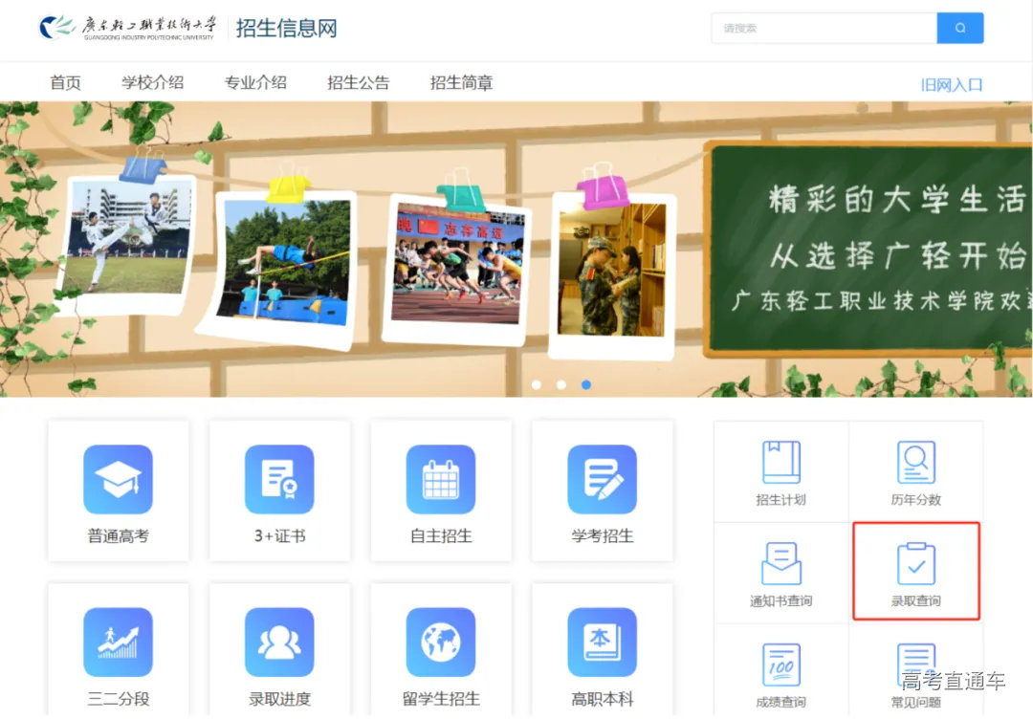Check 录取进度 using the people icon
The width and height of the screenshot is (1033, 719).
[278, 643]
